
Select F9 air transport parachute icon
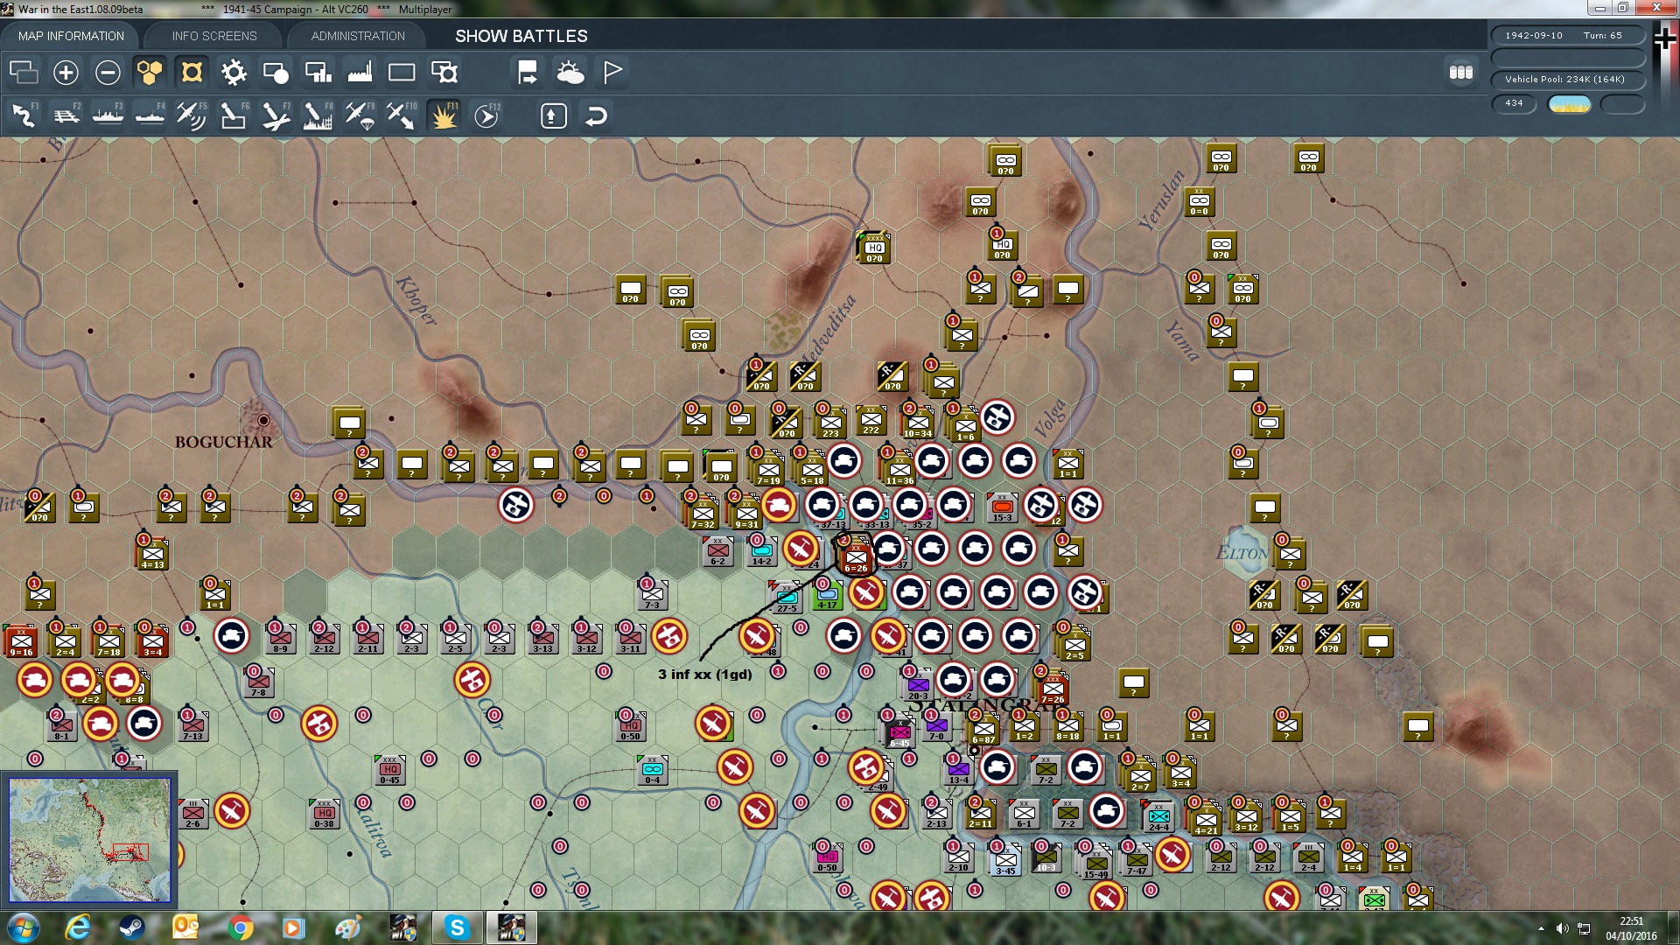coord(360,115)
